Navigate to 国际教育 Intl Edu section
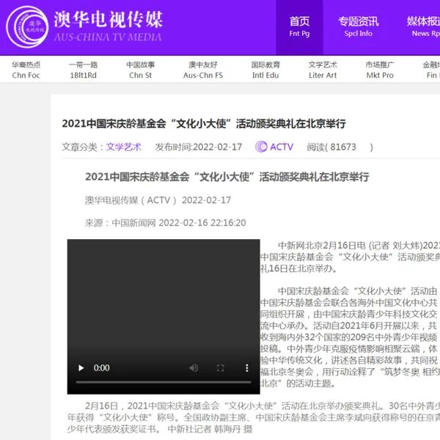The image size is (440, 440). 265,70
